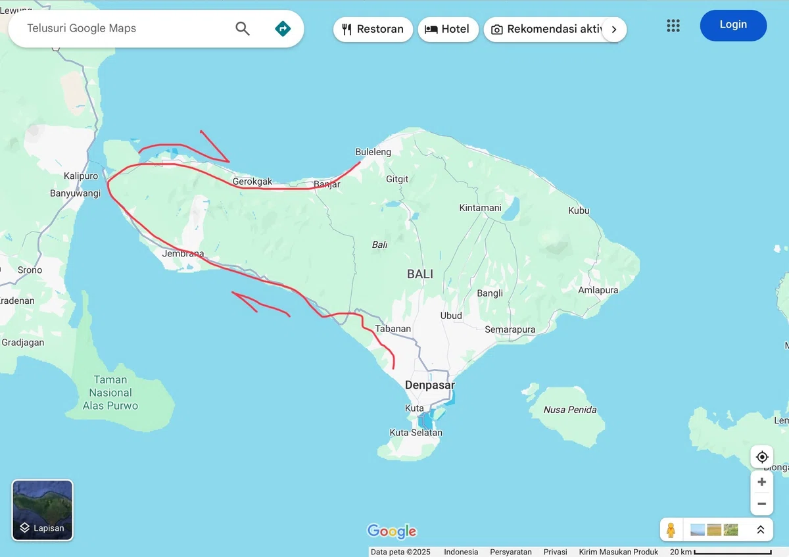Viewport: 789px width, 557px height.
Task: Focus the Telusuri Google Maps search field
Action: click(125, 28)
